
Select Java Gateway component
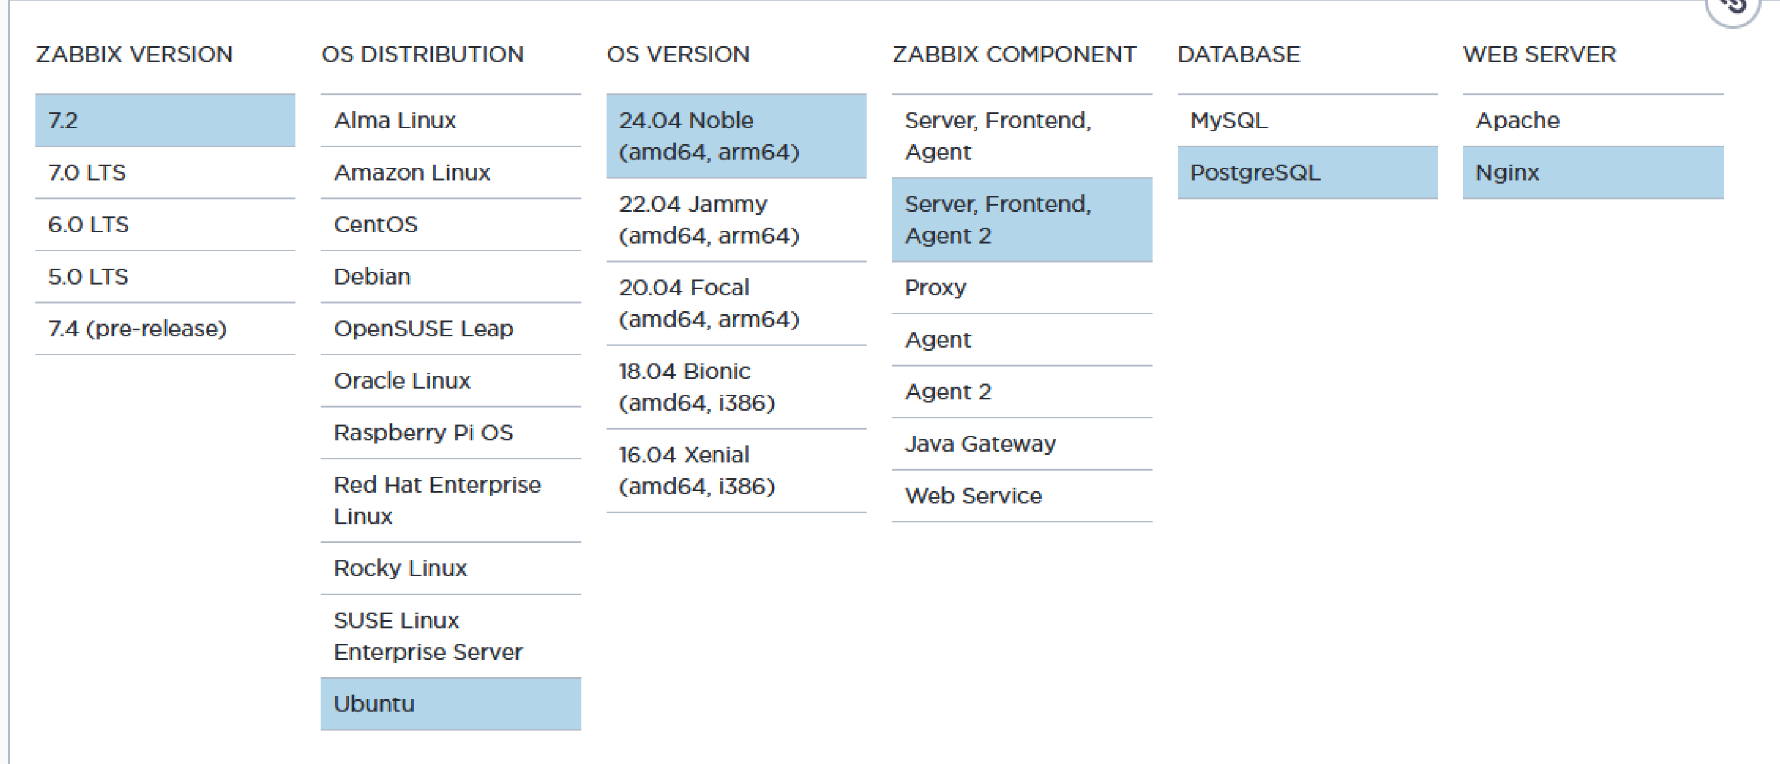click(x=1021, y=444)
